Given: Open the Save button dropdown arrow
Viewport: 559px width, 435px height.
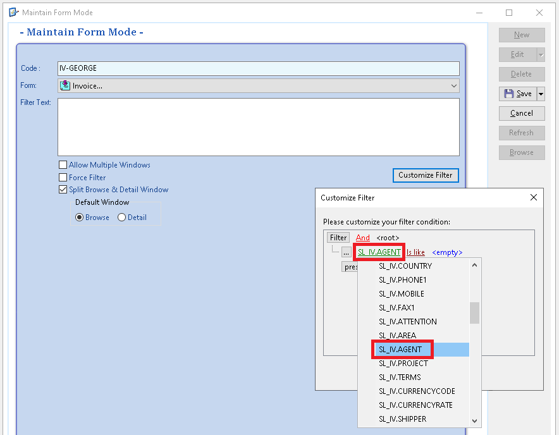Looking at the screenshot, I should coord(541,94).
